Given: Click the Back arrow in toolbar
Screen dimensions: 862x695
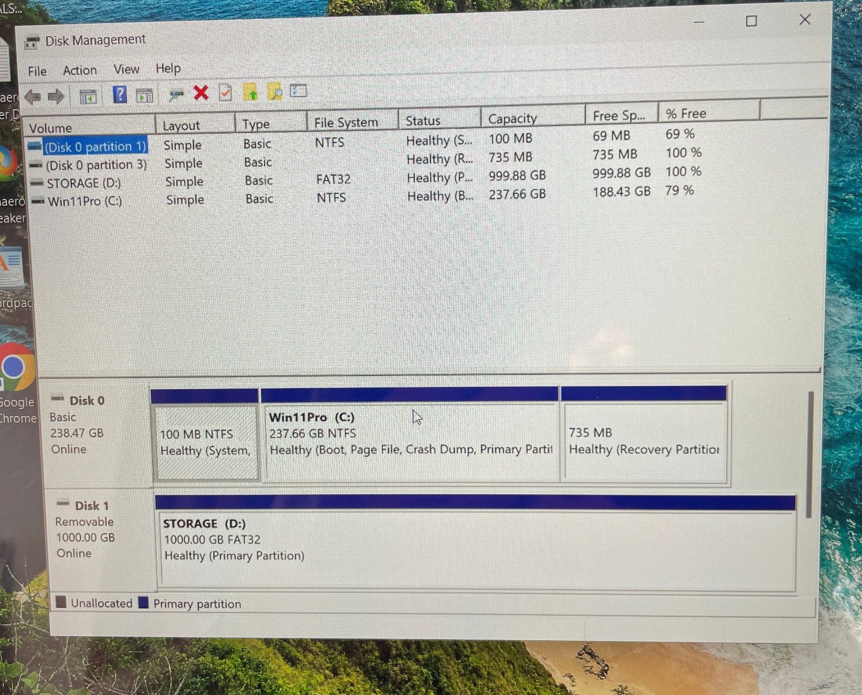Looking at the screenshot, I should pyautogui.click(x=33, y=97).
